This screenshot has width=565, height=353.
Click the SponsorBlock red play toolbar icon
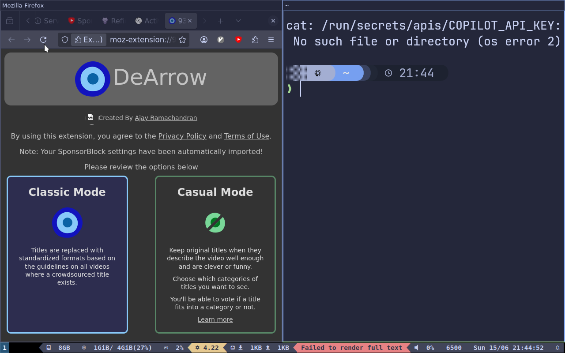coord(238,40)
